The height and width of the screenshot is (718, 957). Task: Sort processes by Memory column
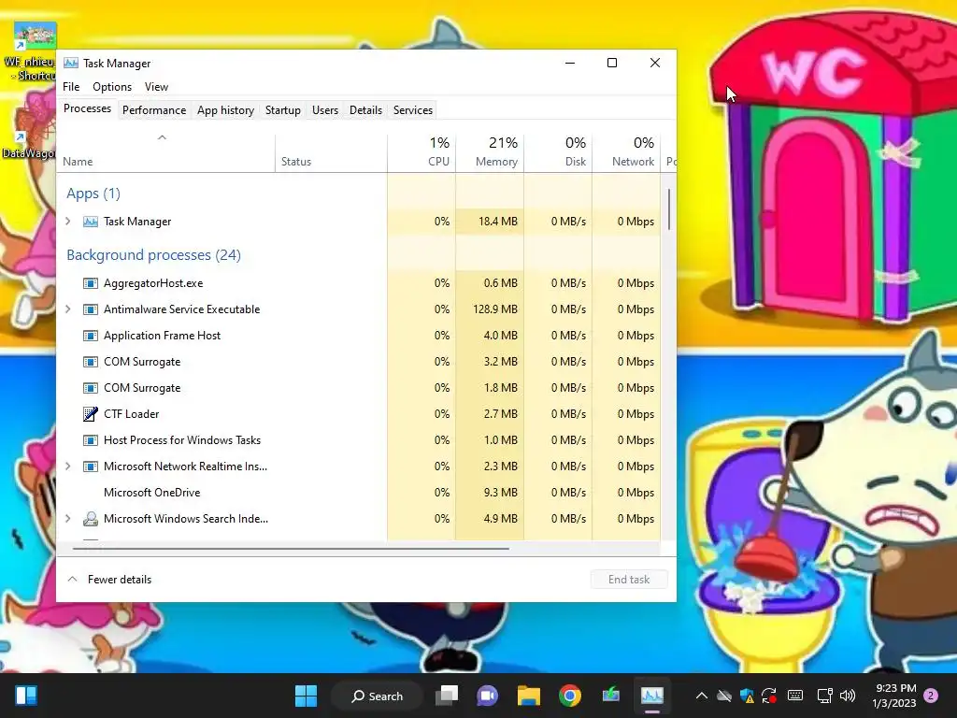click(x=490, y=153)
